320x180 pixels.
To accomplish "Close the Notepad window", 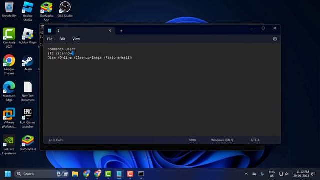I will point(275,28).
